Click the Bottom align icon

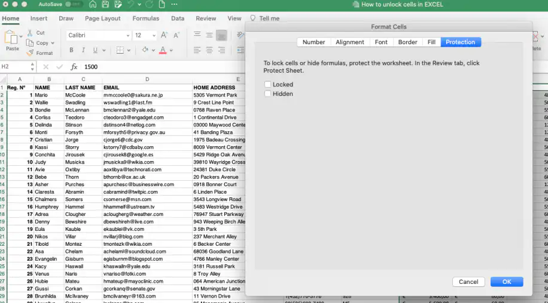[x=221, y=35]
